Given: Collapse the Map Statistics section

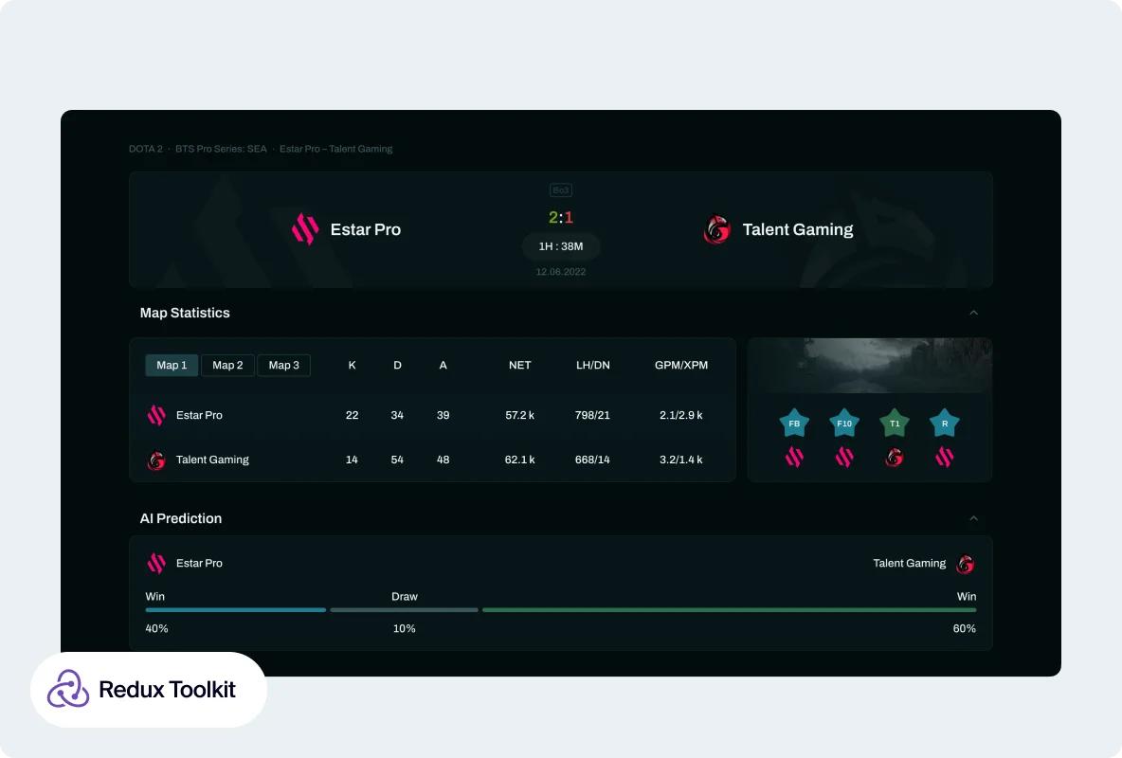Looking at the screenshot, I should point(973,313).
